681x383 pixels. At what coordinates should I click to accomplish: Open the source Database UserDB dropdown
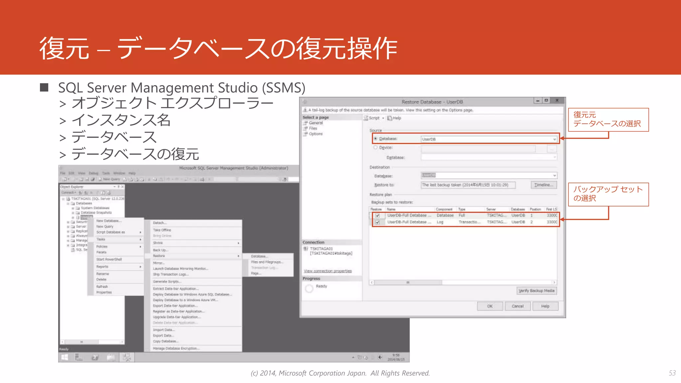tap(554, 139)
